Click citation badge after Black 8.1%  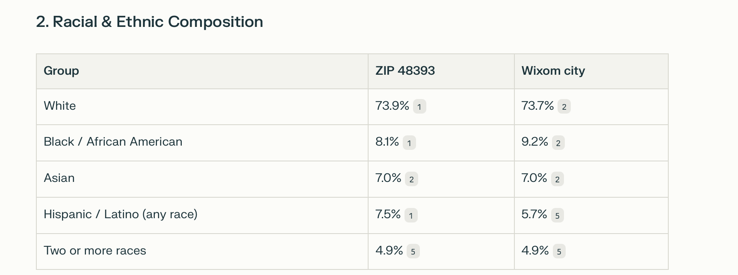pos(409,143)
